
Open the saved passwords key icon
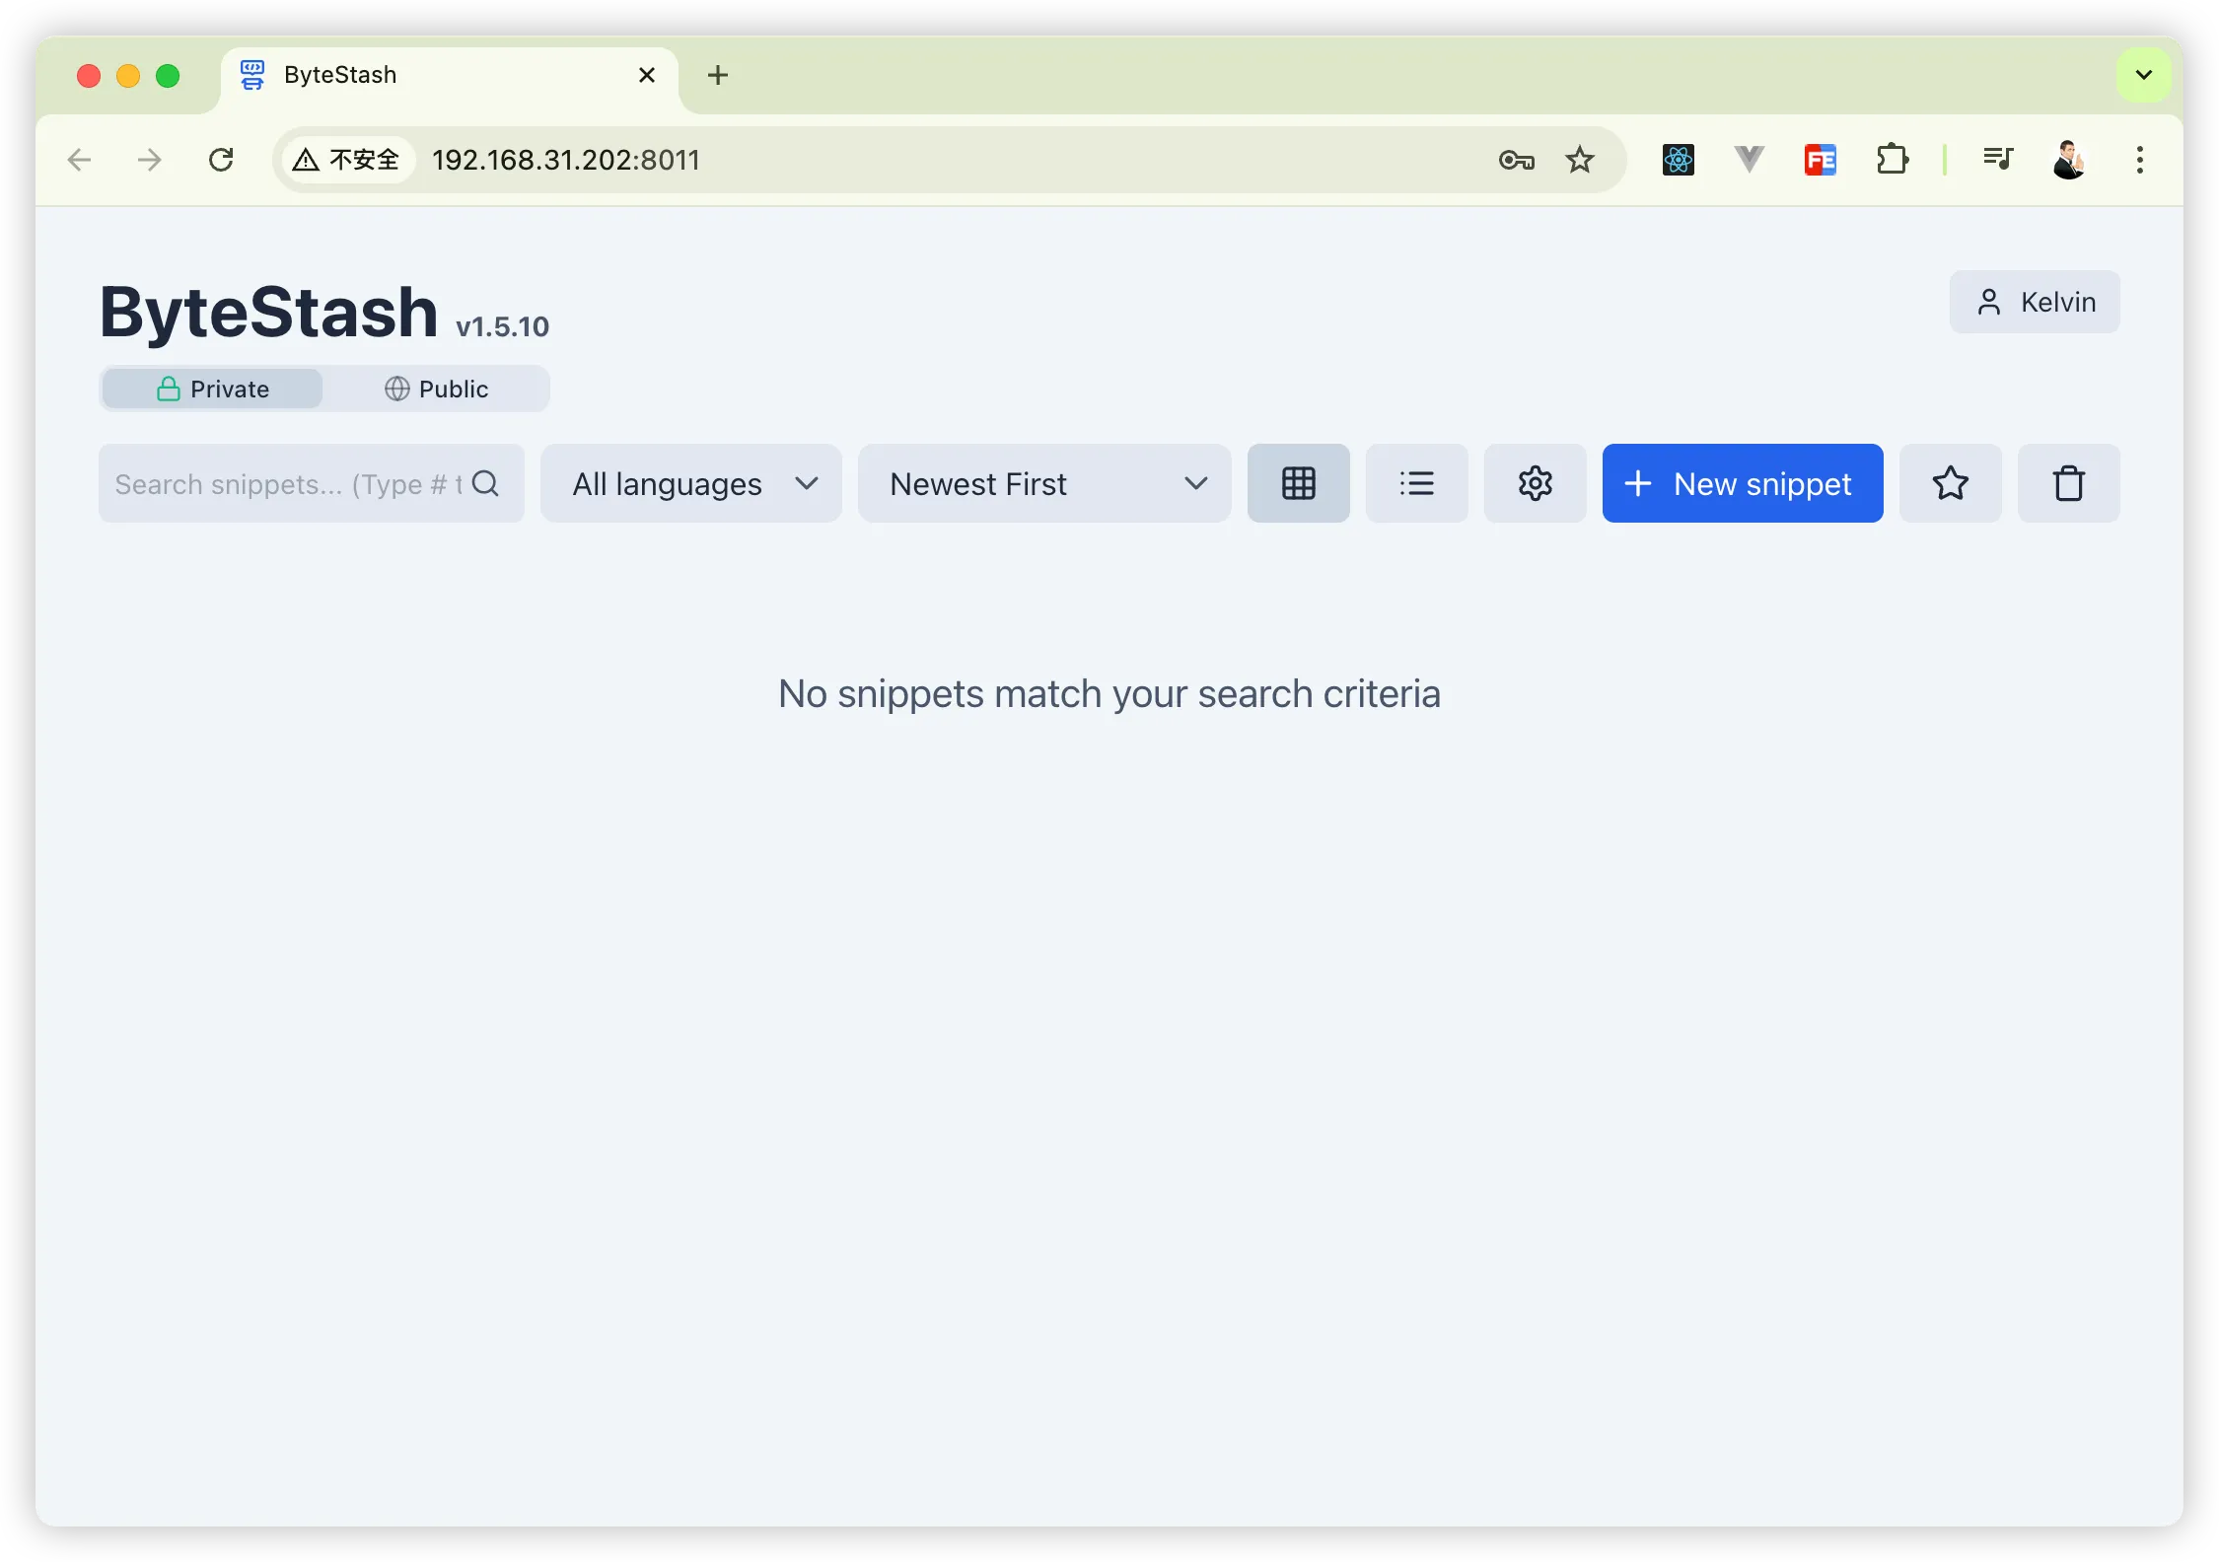(1516, 160)
